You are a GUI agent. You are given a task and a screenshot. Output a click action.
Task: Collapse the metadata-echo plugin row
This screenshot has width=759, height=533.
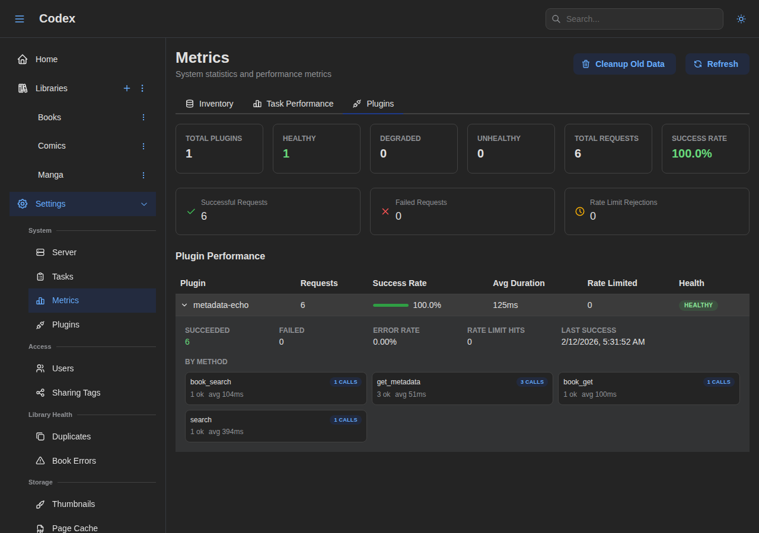184,305
